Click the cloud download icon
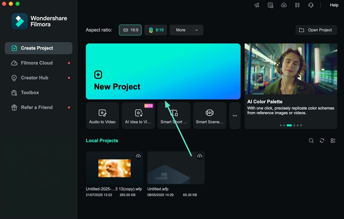 [284, 5]
